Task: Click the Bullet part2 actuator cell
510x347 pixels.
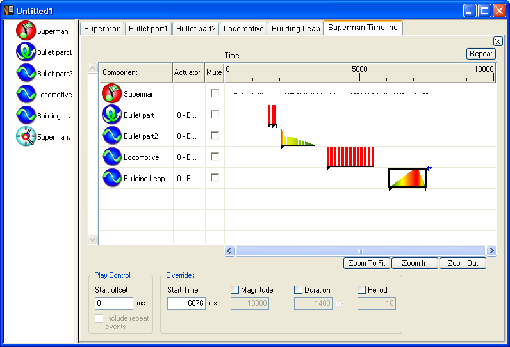Action: (x=188, y=136)
